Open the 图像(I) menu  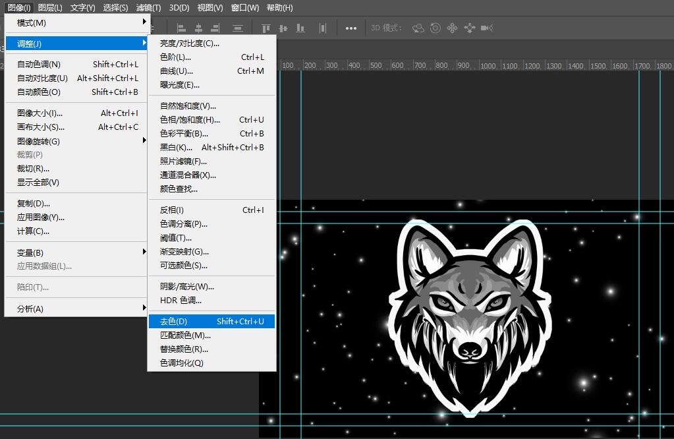[19, 8]
